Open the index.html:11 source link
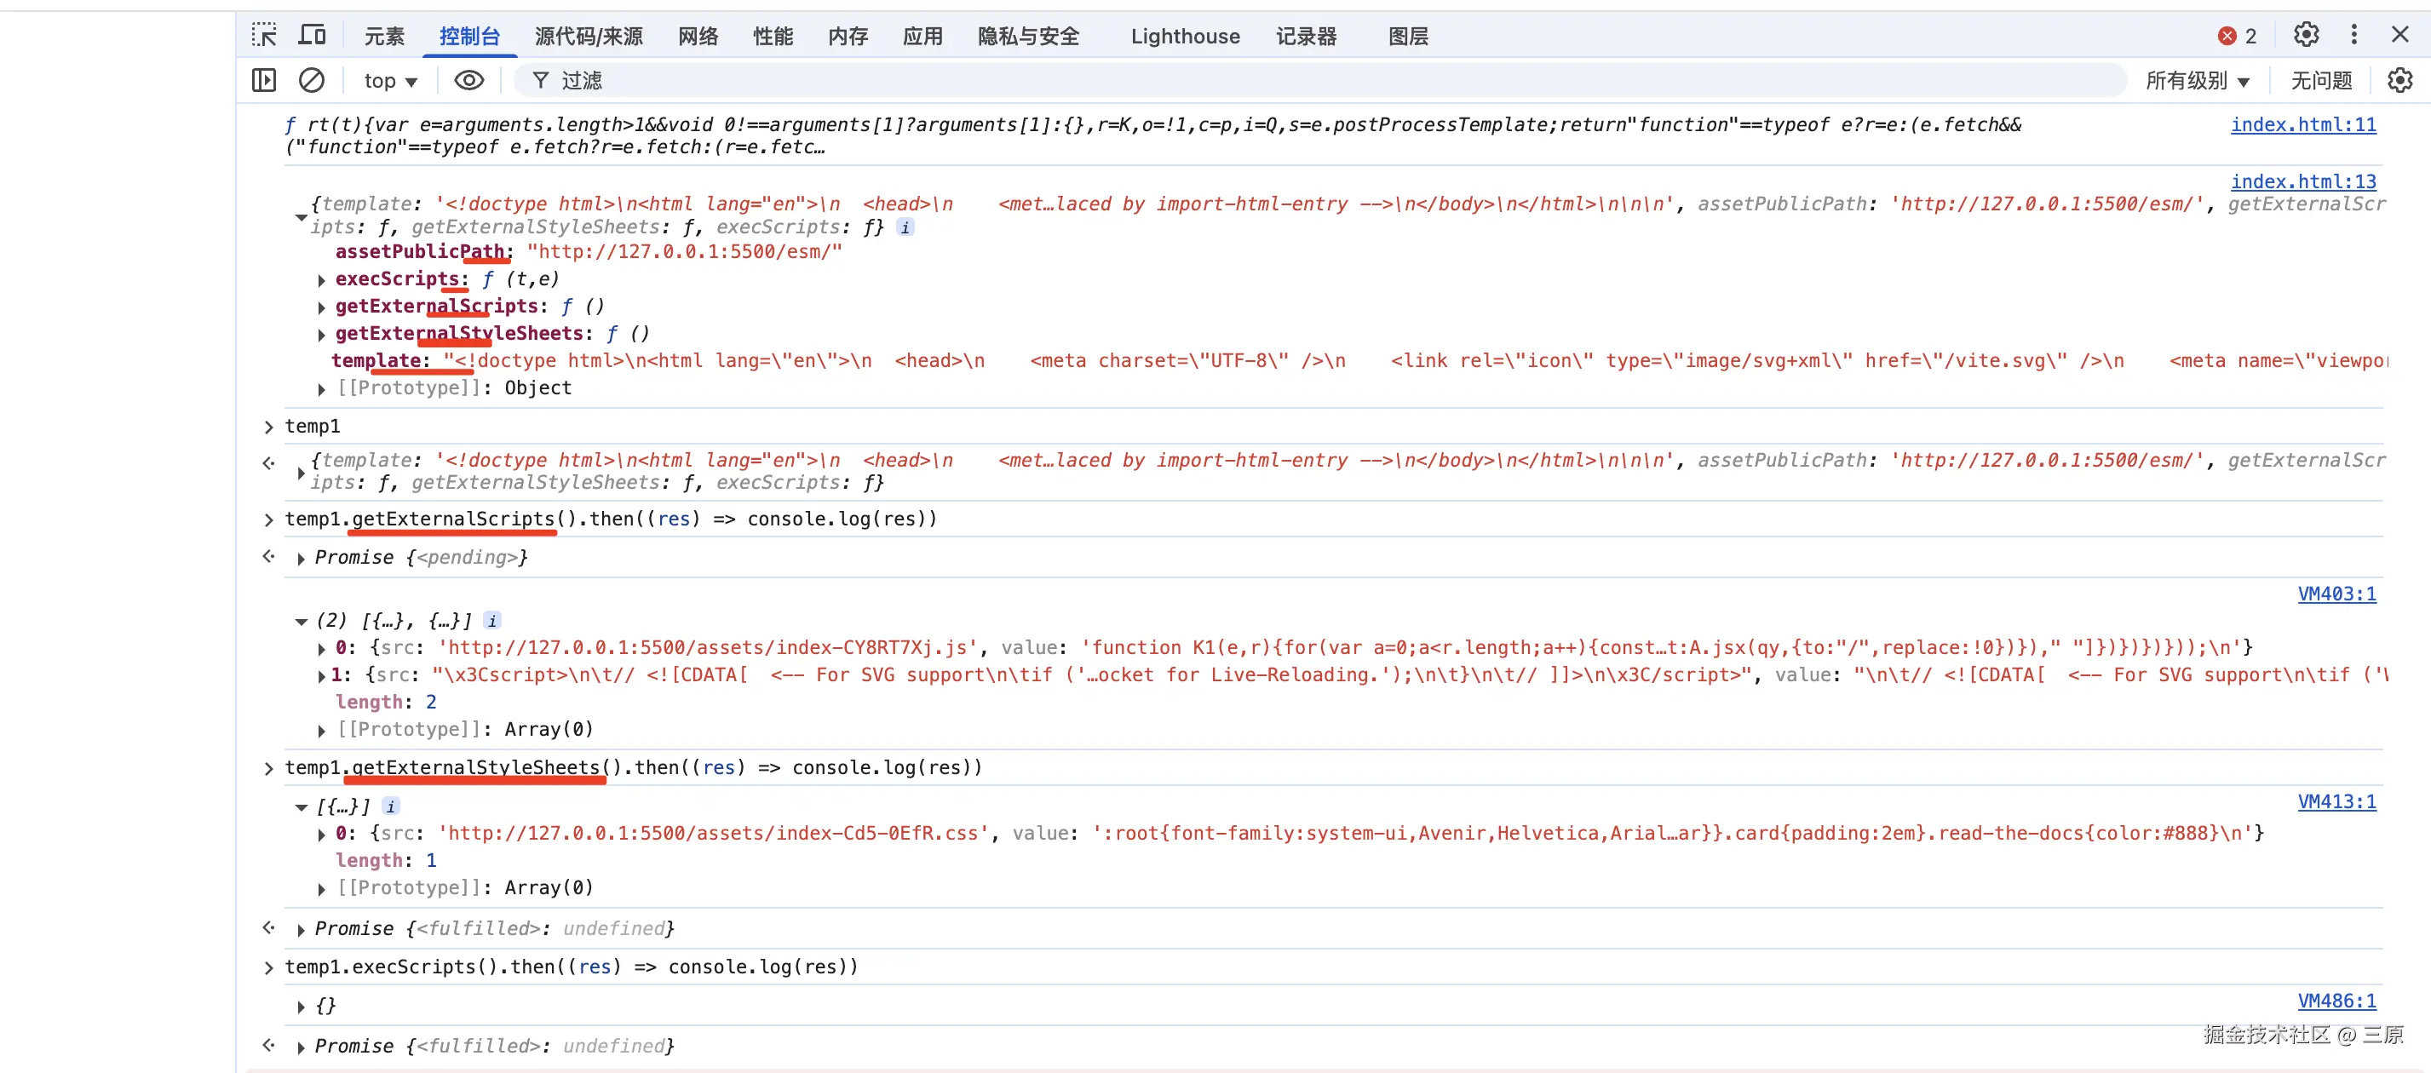2431x1073 pixels. pos(2302,123)
